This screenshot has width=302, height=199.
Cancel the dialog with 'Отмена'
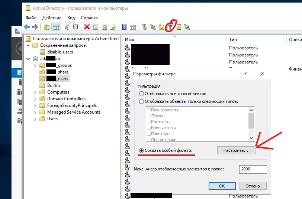click(x=253, y=186)
